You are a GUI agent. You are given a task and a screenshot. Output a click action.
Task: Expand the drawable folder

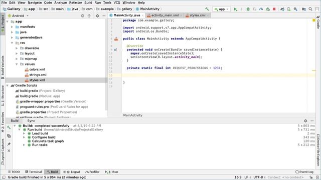(17, 48)
